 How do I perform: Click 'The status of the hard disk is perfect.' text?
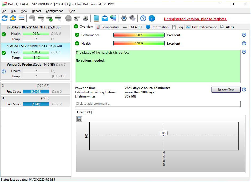tap(102, 53)
